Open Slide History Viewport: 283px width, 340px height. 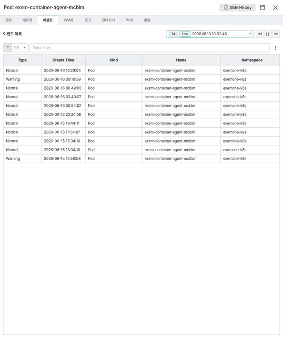[x=237, y=8]
